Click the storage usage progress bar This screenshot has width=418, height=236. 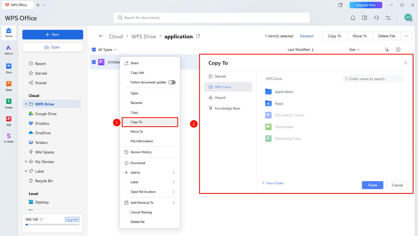coord(53,225)
